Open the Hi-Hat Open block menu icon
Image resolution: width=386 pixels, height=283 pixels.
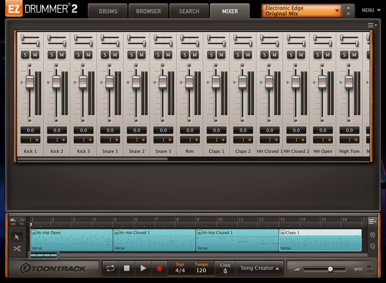(34, 232)
